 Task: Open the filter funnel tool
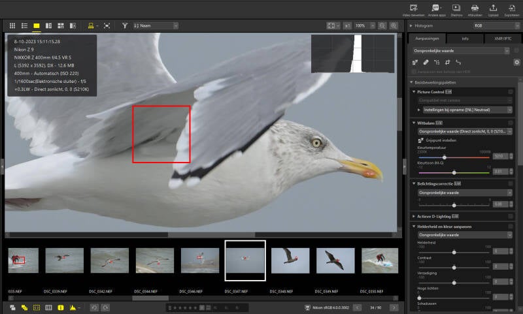tap(125, 25)
